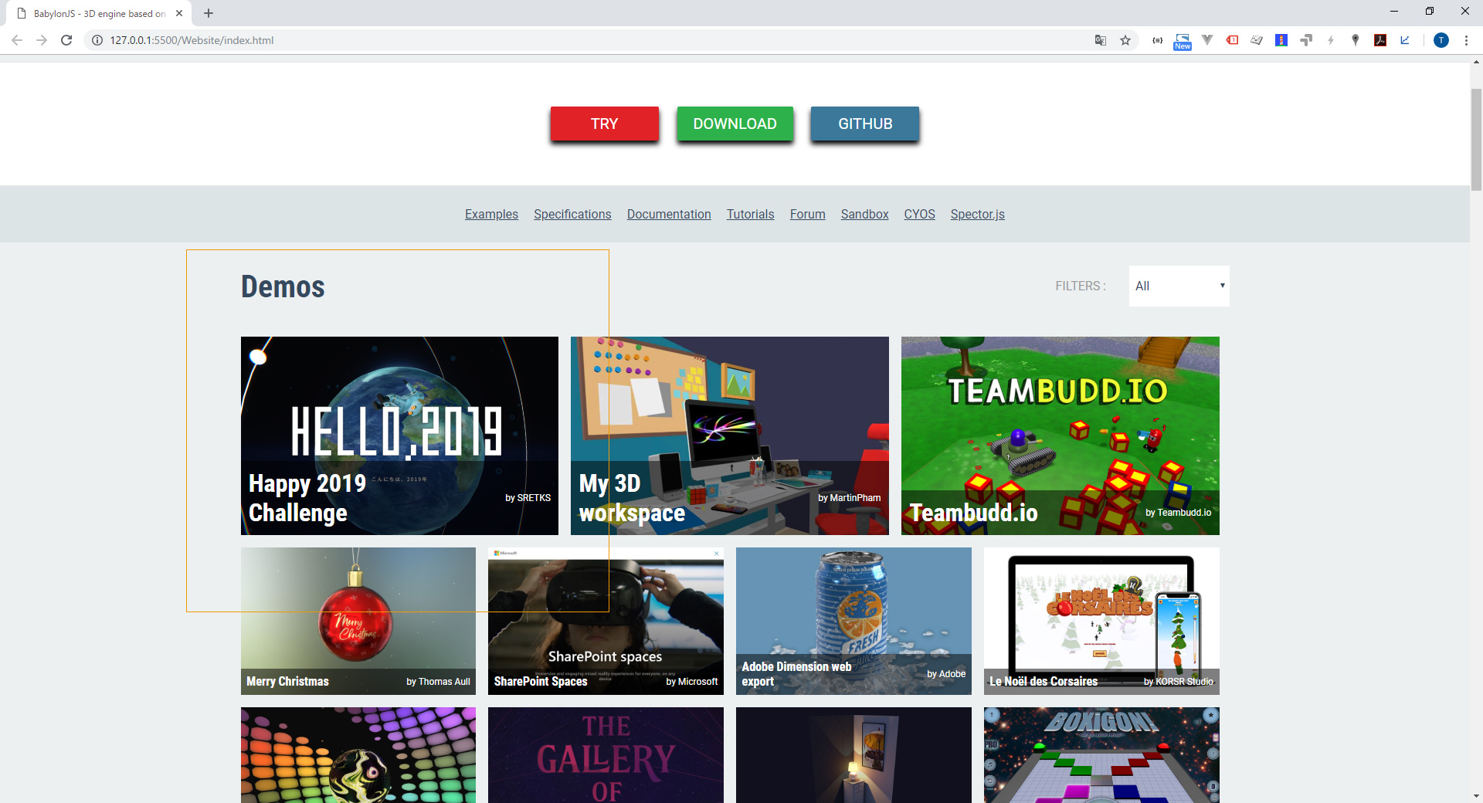Open the Sandbox link
The height and width of the screenshot is (803, 1483).
tap(865, 214)
